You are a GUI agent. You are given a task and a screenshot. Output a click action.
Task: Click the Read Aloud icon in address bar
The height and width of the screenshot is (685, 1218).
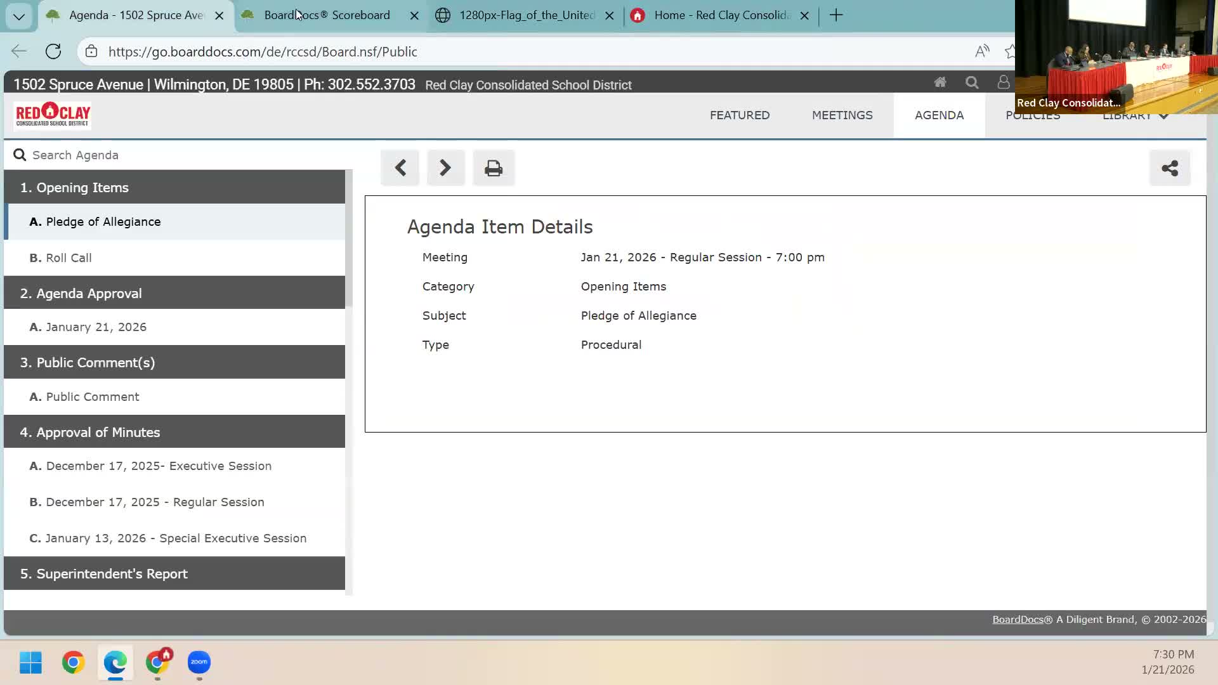click(x=981, y=51)
